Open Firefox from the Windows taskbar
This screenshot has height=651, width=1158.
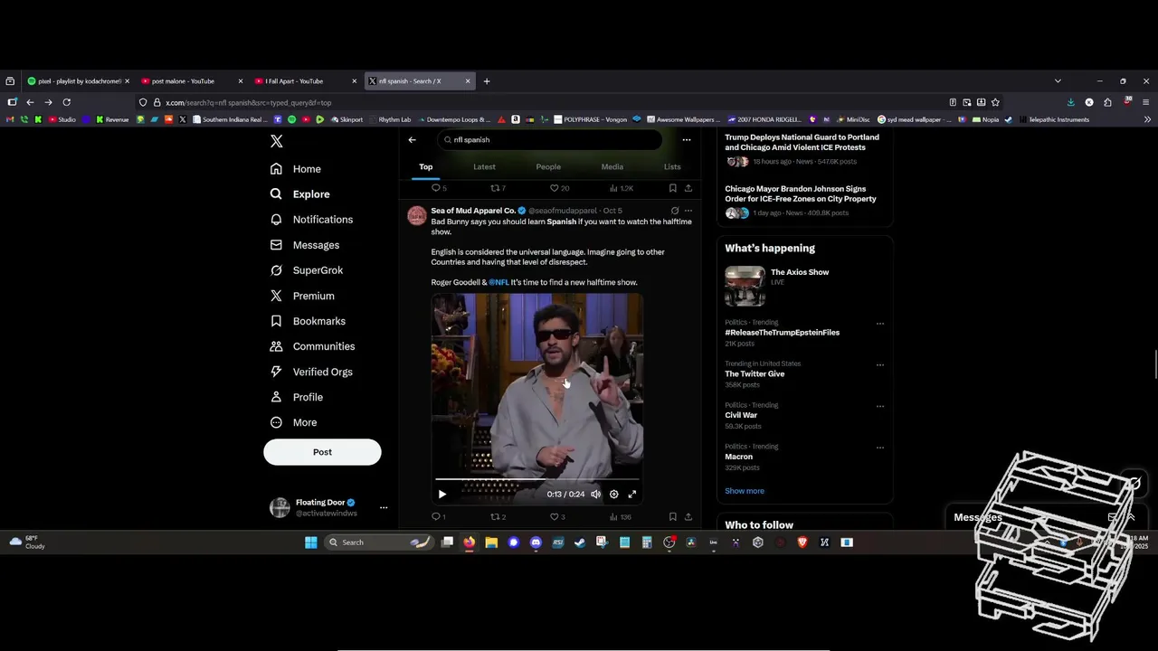pyautogui.click(x=469, y=542)
